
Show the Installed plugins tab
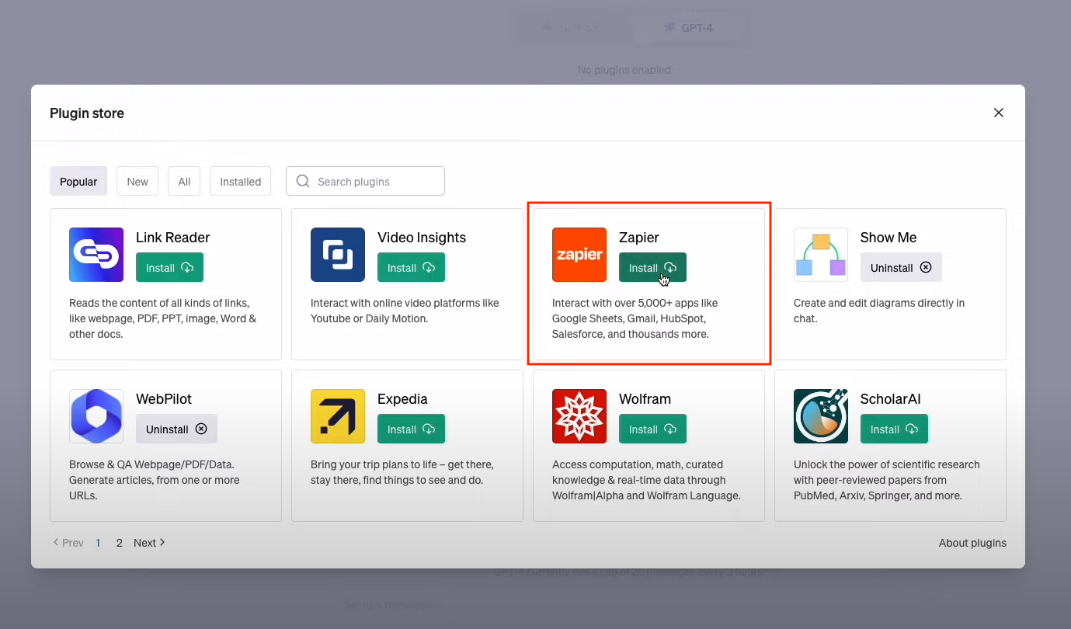(241, 182)
